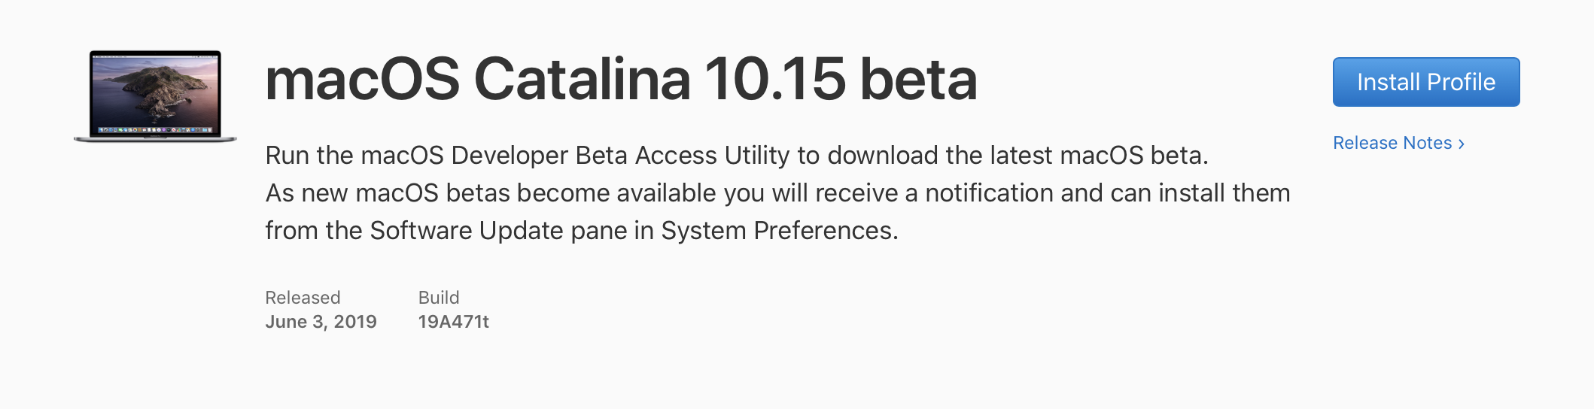The width and height of the screenshot is (1594, 409).
Task: Click 10.15 in the heading
Action: (x=775, y=79)
